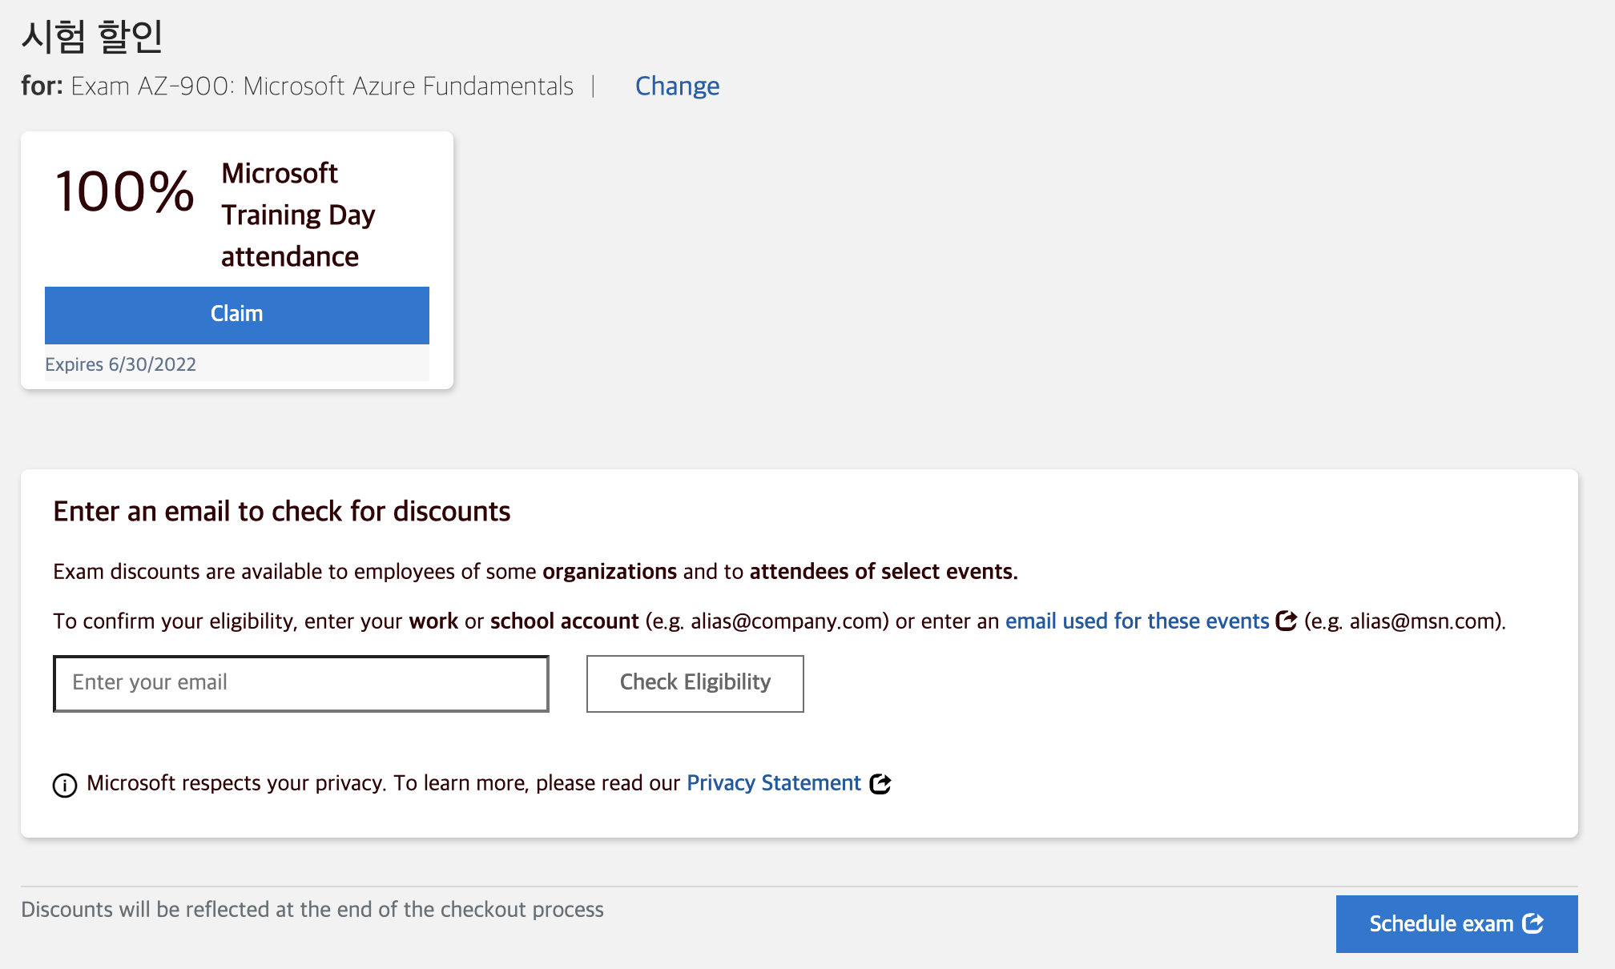Focus the Enter your email field
1615x969 pixels.
[x=300, y=683]
